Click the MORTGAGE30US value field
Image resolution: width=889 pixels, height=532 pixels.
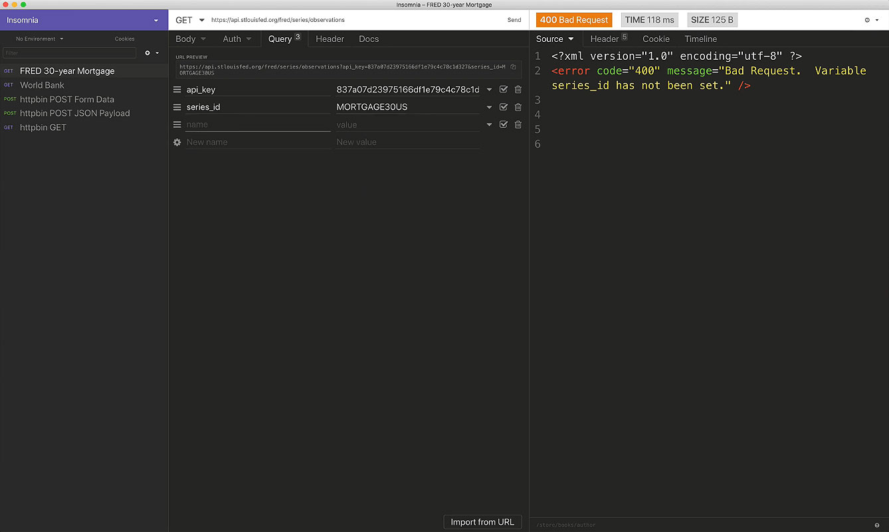pyautogui.click(x=408, y=107)
